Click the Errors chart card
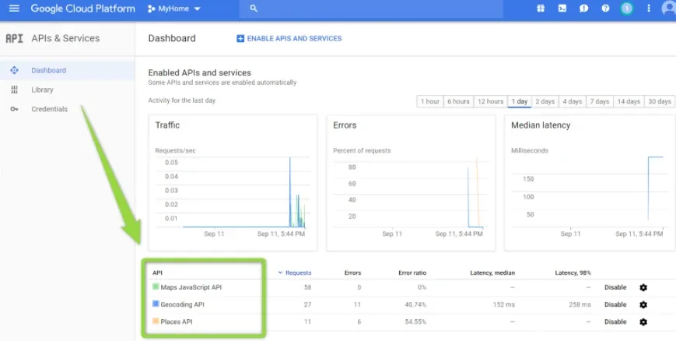This screenshot has height=341, width=676. point(411,183)
